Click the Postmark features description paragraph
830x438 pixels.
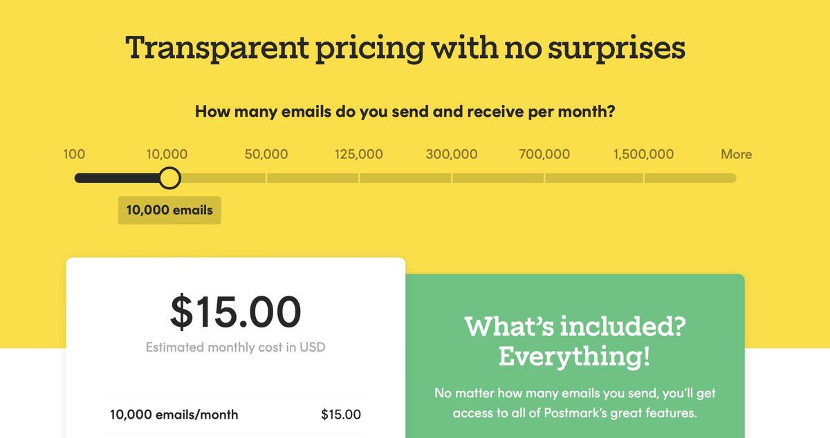tap(575, 403)
